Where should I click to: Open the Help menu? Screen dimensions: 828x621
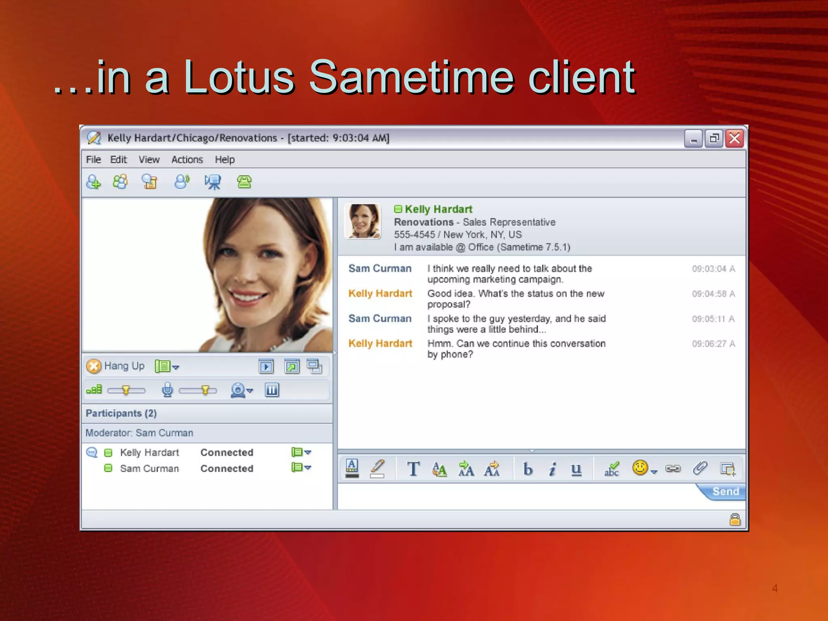225,160
